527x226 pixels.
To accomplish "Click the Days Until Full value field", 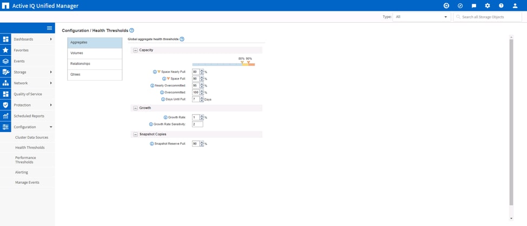I will 196,99.
